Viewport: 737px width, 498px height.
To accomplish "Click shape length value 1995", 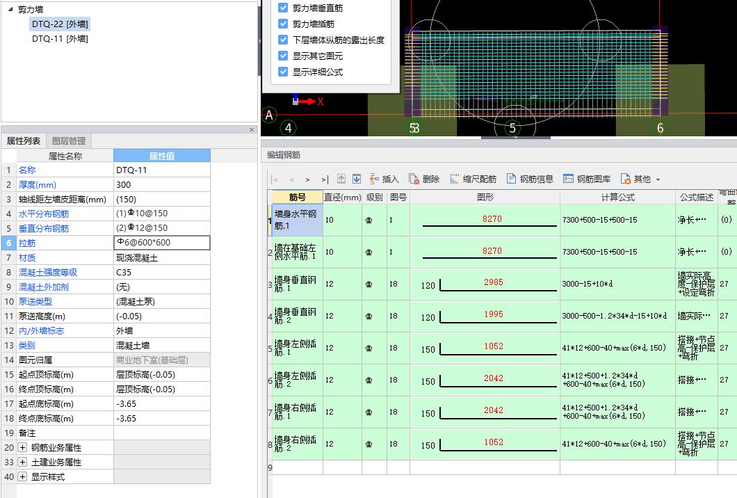I will click(494, 314).
